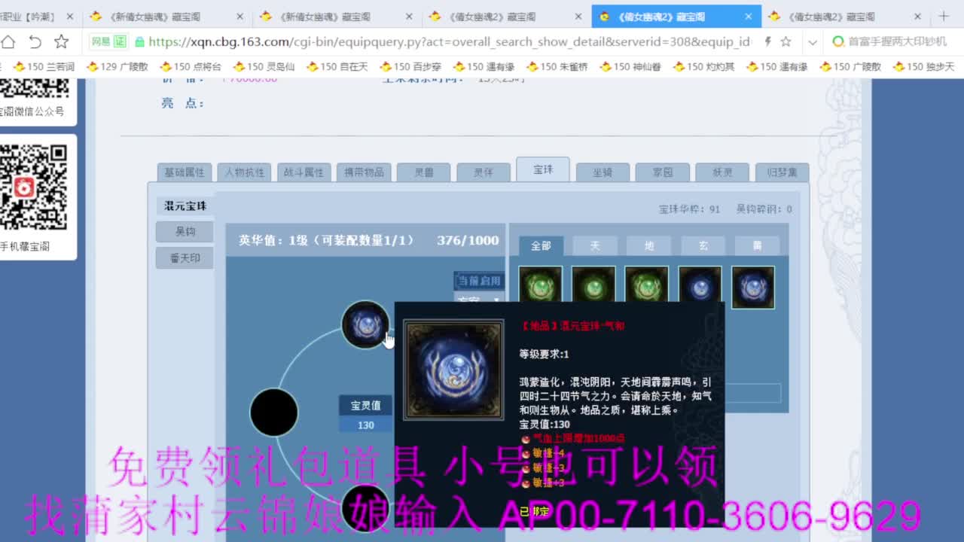Click the 番天印 sidebar button

[x=185, y=257]
